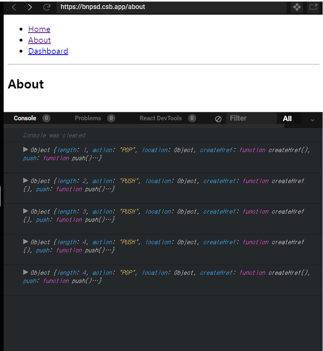Open preview in new window icon

coord(313,7)
